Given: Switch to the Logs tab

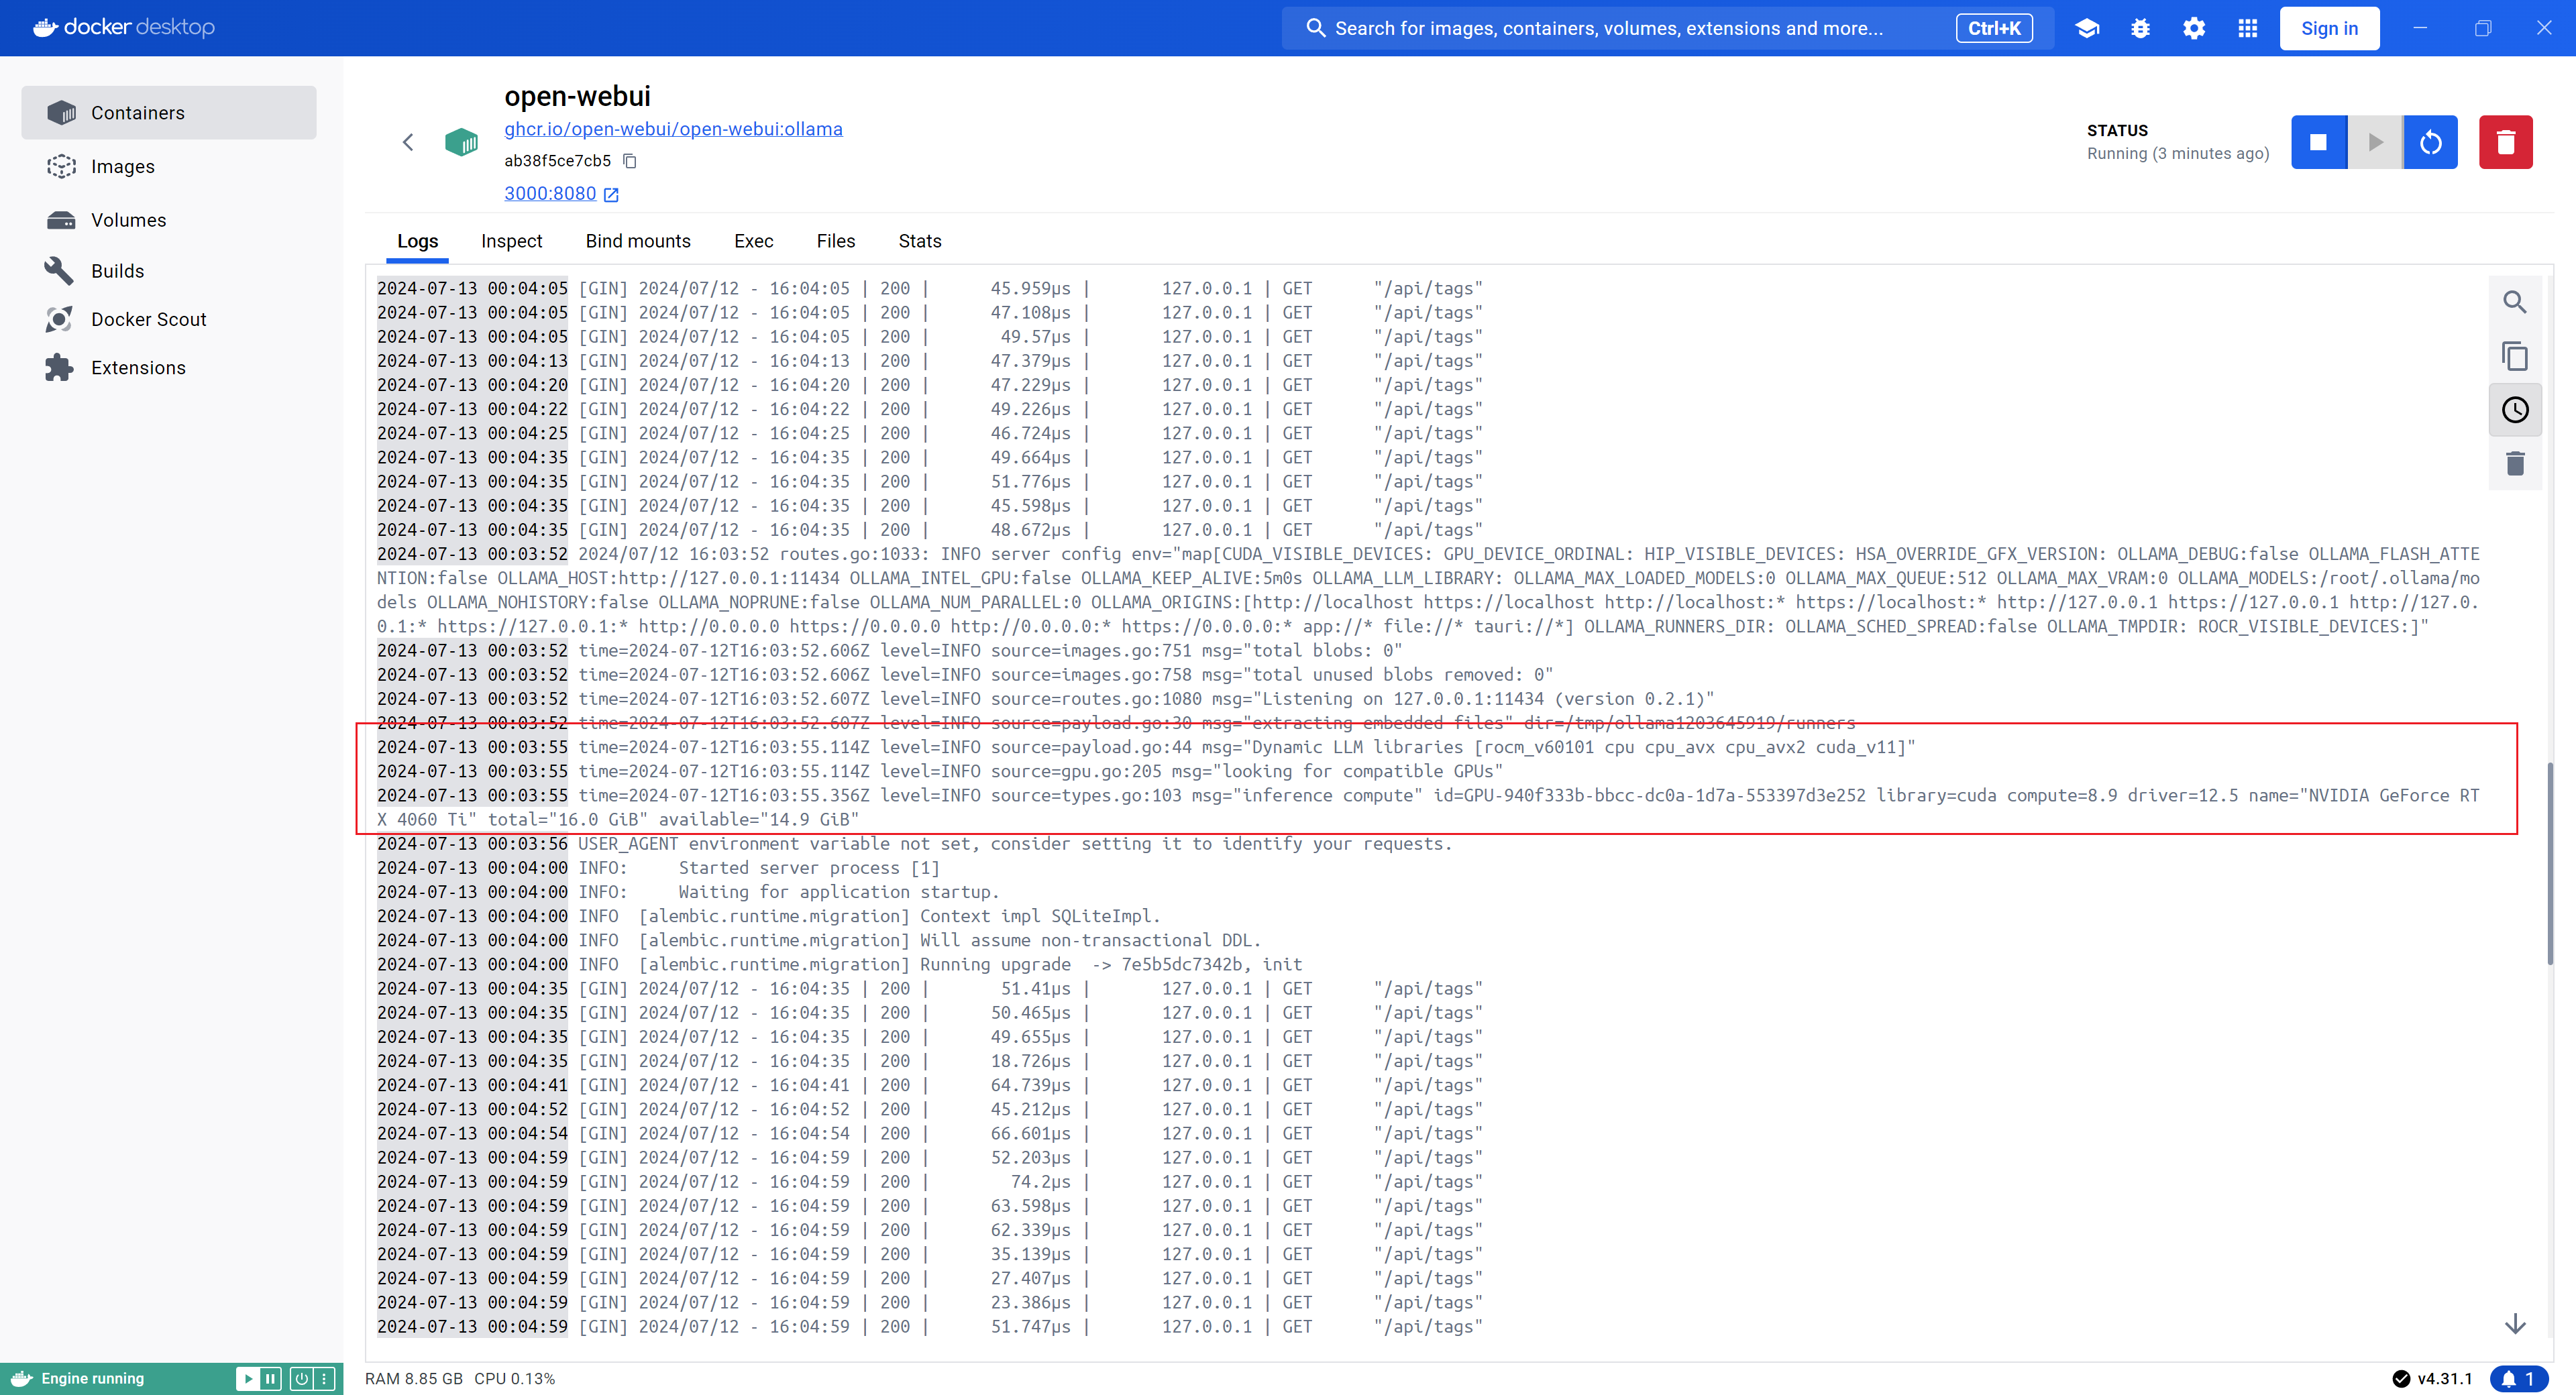Looking at the screenshot, I should (417, 241).
